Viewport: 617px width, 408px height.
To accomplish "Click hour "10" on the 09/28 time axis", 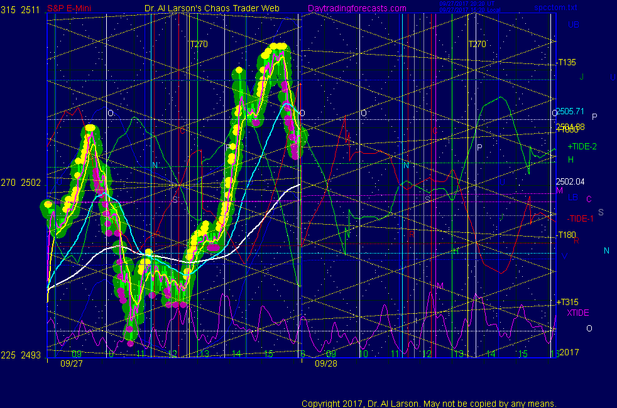I will point(363,354).
